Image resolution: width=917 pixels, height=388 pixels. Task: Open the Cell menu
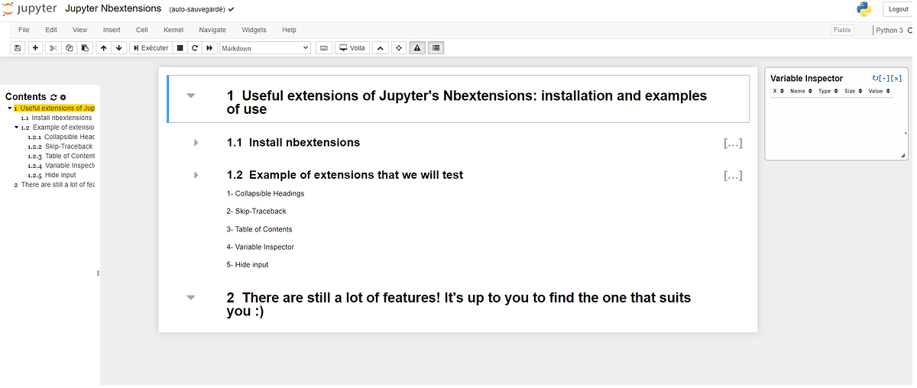(141, 30)
